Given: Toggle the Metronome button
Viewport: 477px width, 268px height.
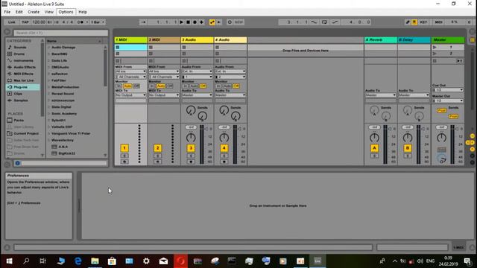Looking at the screenshot, I should click(x=80, y=22).
